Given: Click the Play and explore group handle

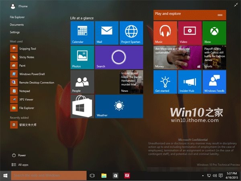Looking at the screenshot, I should click(x=220, y=15).
